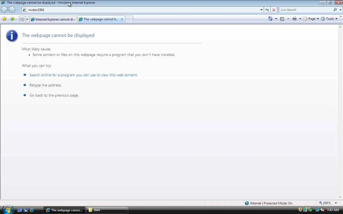Click 'Search online for a program' link
Screen dimensions: 343x214
pyautogui.click(x=83, y=75)
